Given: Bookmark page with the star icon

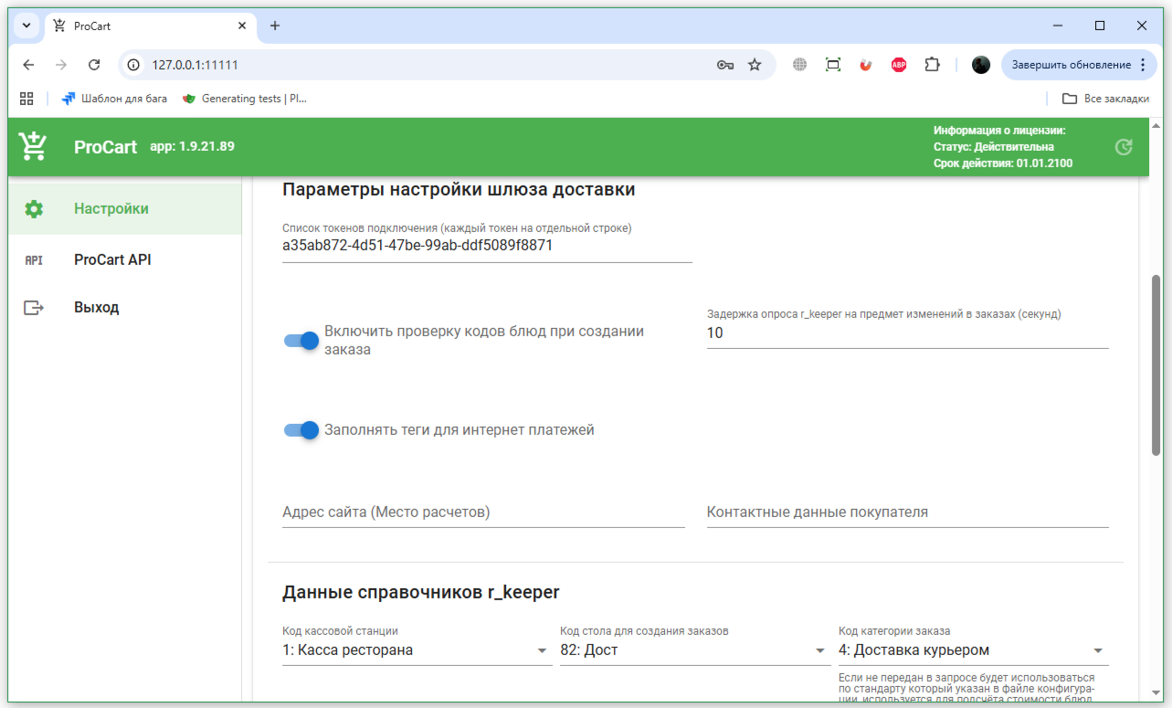Looking at the screenshot, I should pyautogui.click(x=755, y=65).
